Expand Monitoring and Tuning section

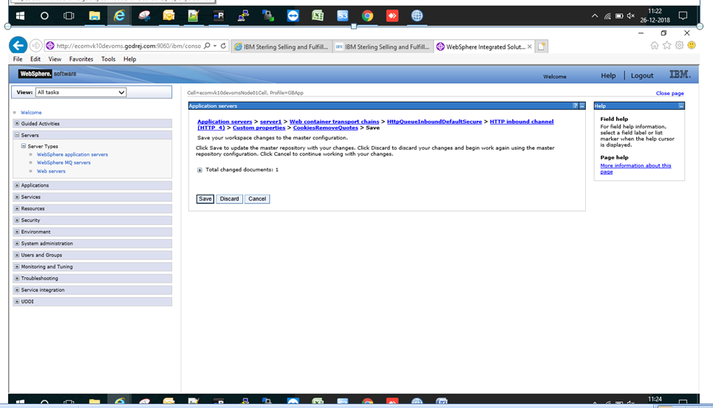[x=17, y=266]
